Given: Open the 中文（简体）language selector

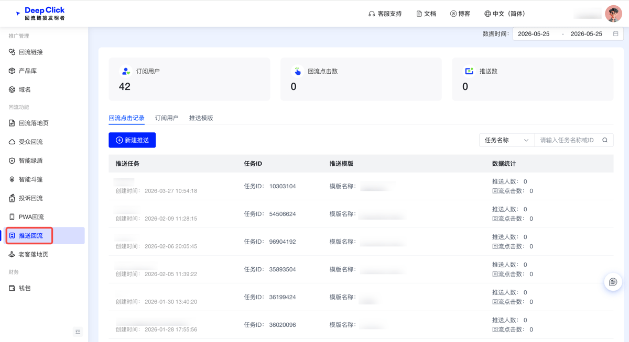Looking at the screenshot, I should [505, 14].
